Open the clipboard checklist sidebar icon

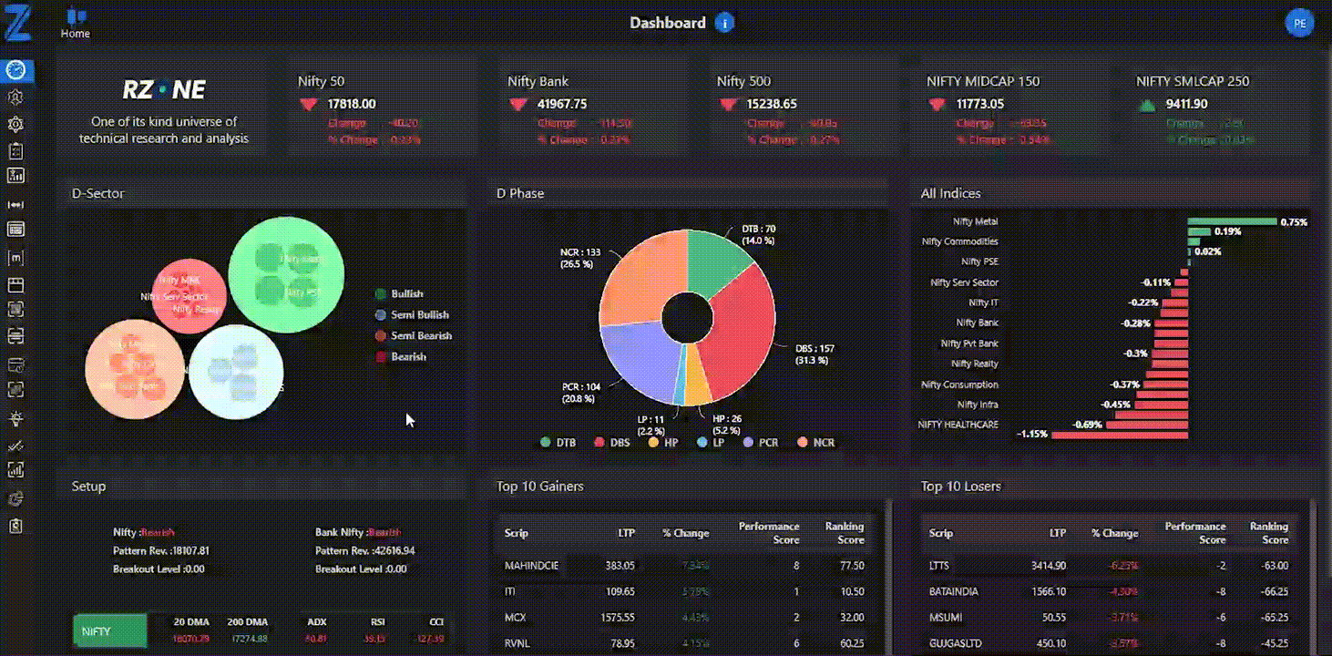coord(15,150)
